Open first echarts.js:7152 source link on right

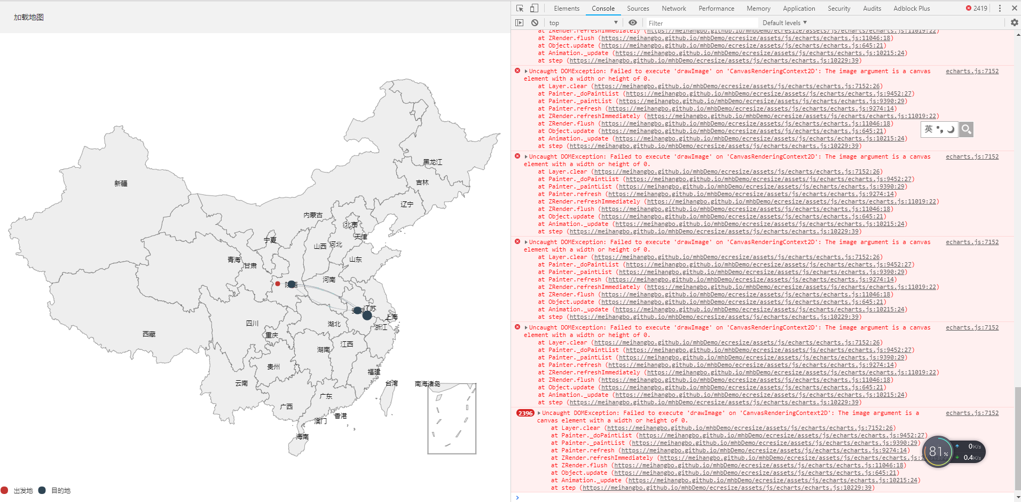[x=972, y=72]
